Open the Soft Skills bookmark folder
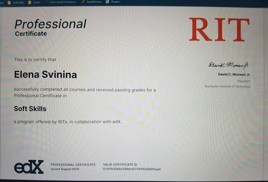Screen dimensions: 268x182 point(16,3)
